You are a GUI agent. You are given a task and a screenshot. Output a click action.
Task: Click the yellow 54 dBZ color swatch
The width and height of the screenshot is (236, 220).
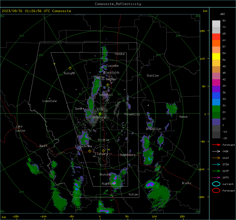[216, 57]
